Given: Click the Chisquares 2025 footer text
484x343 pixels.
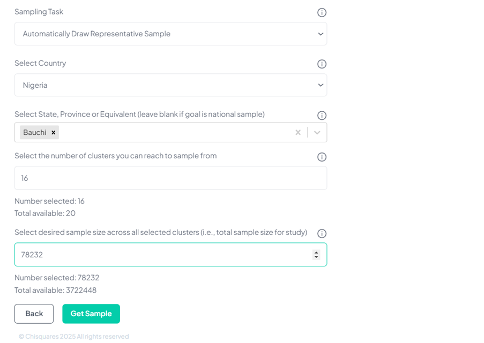Looking at the screenshot, I should click(73, 337).
